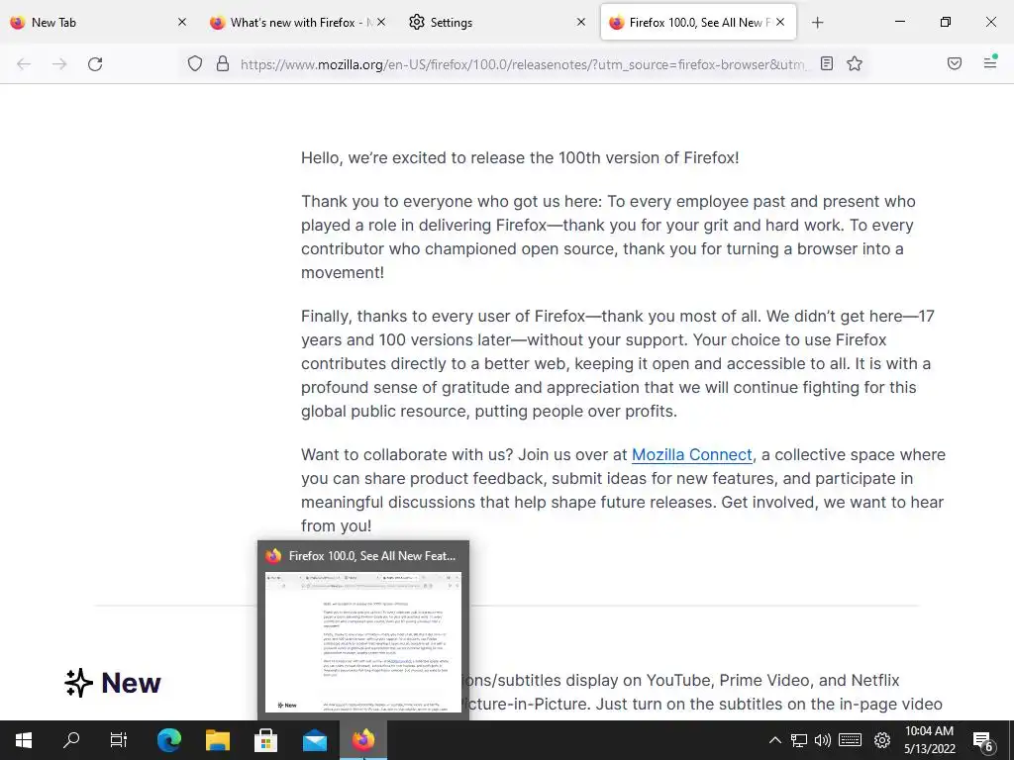Open File Explorer from the taskbar
1014x760 pixels.
coord(218,740)
